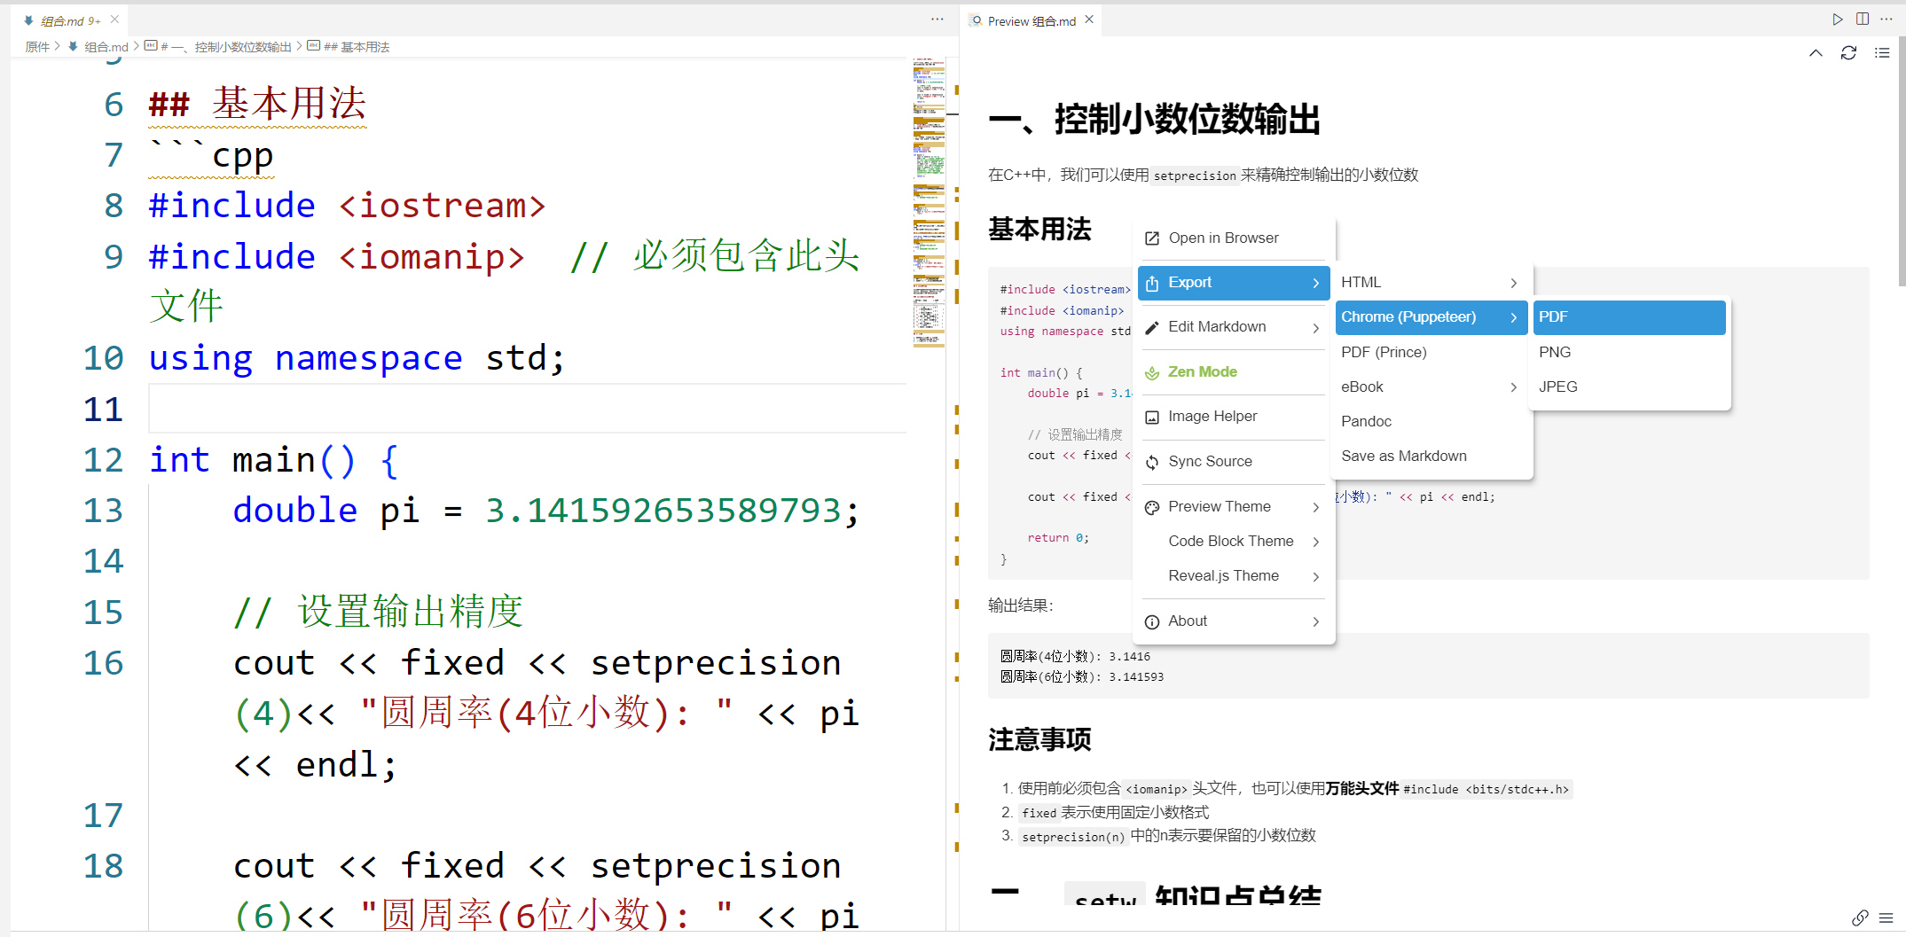Choose Zen Mode from the context menu
Screen dimensions: 1906x937
(x=1235, y=372)
